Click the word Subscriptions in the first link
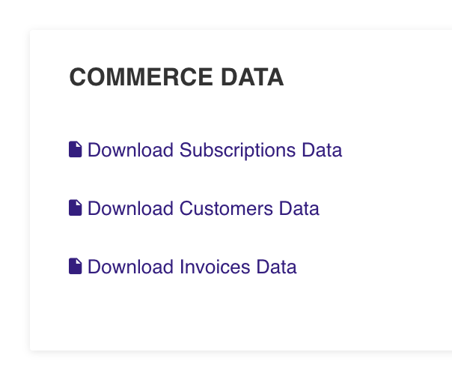The width and height of the screenshot is (452, 376). [x=237, y=151]
